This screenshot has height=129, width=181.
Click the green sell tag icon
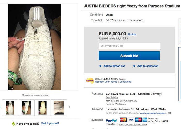(13, 124)
